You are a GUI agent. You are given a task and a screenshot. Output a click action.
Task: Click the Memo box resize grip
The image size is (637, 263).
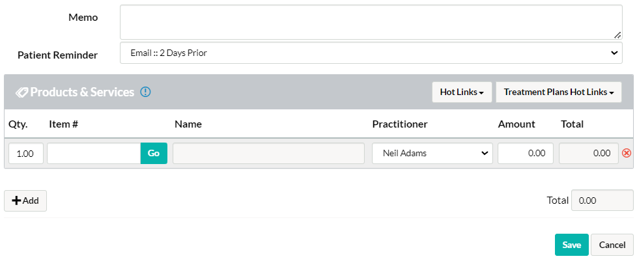[617, 35]
